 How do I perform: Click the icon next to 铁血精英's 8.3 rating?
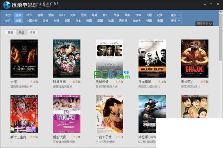165,82
